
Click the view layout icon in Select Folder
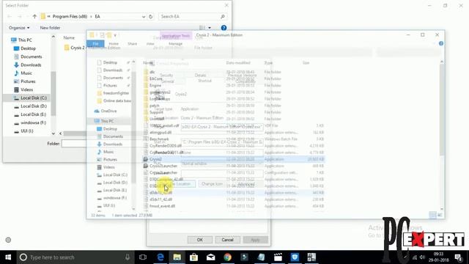202,28
